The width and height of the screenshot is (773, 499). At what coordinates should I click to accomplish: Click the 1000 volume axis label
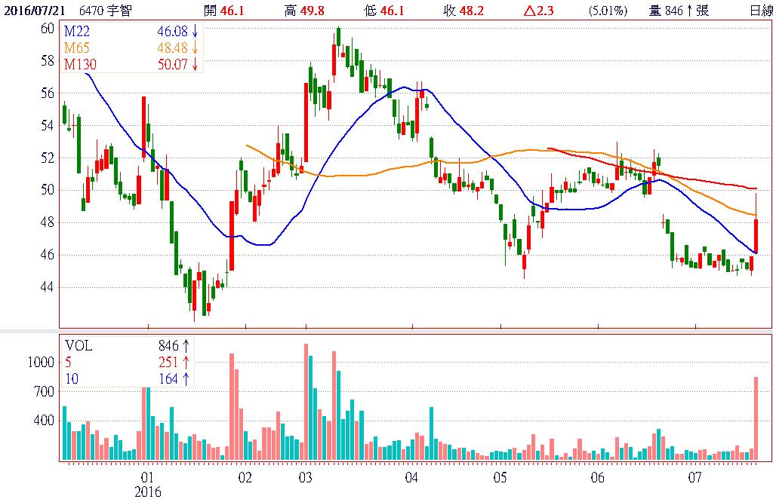pos(42,362)
